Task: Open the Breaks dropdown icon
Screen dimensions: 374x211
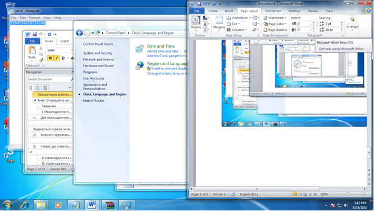Action: (x=256, y=18)
